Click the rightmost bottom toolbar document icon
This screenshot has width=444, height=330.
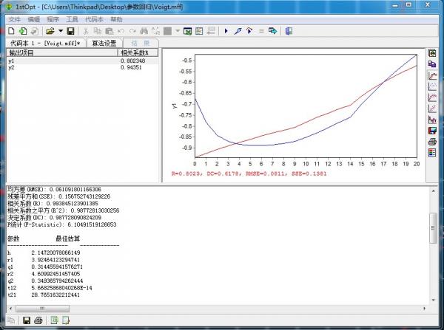pos(66,320)
